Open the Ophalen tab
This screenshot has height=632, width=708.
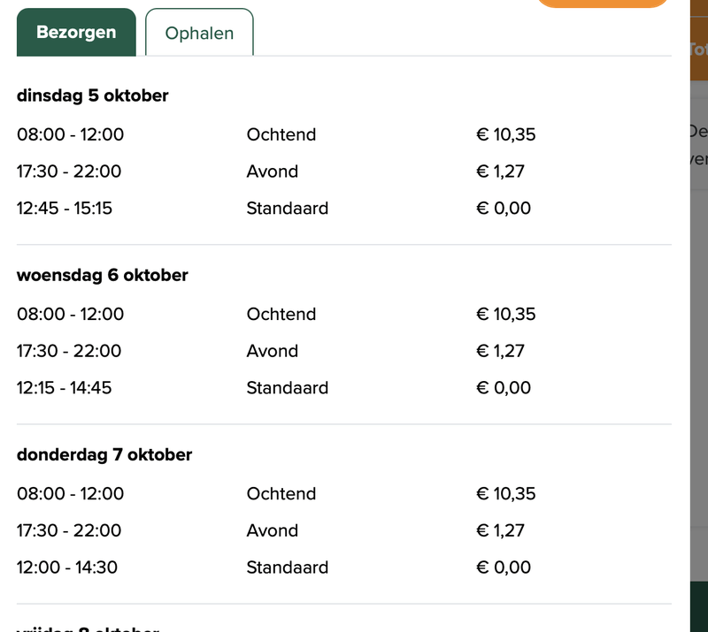[x=199, y=34]
